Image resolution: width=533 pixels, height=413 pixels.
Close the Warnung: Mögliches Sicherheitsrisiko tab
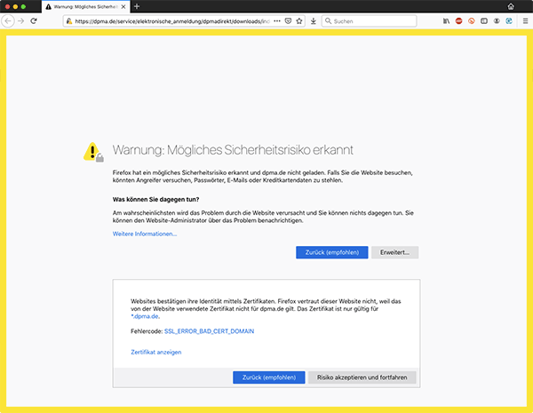(123, 7)
